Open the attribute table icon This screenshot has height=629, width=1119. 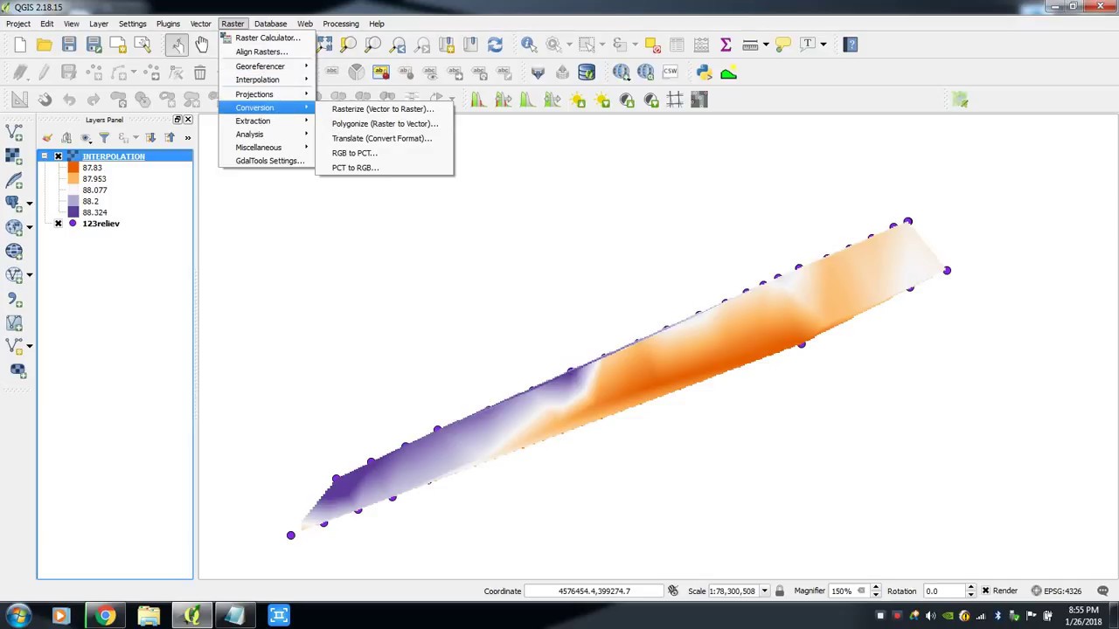677,45
